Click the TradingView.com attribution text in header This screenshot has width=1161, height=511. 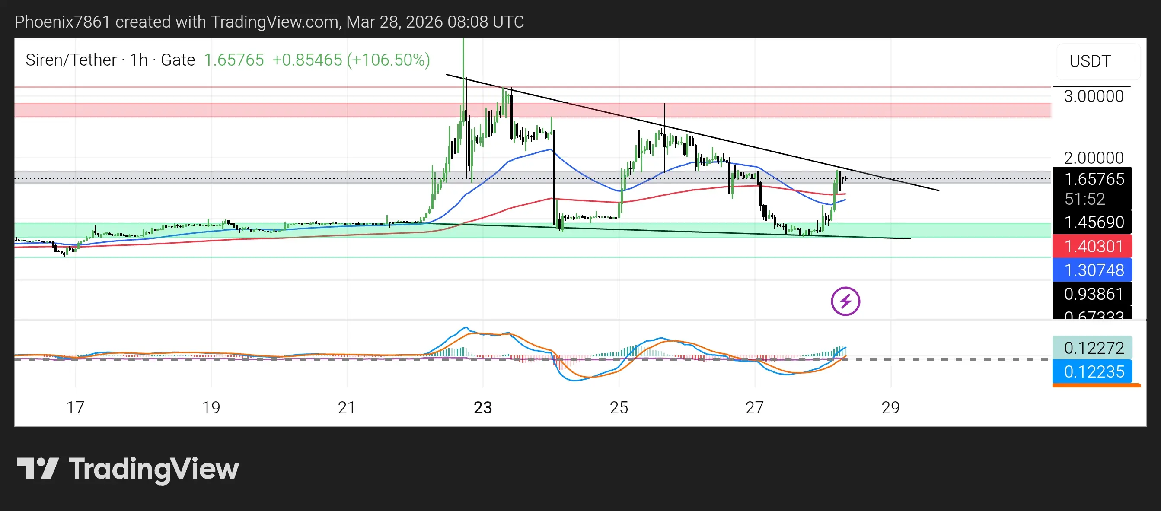pos(274,22)
